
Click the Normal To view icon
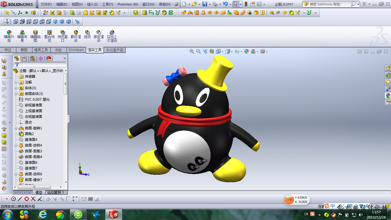click(x=7, y=22)
